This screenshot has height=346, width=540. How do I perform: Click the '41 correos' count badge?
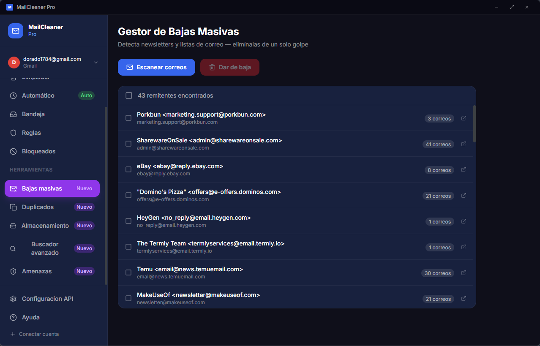click(x=438, y=144)
